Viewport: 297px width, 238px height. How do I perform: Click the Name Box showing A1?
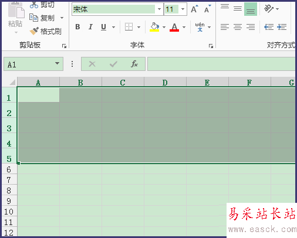coord(29,64)
